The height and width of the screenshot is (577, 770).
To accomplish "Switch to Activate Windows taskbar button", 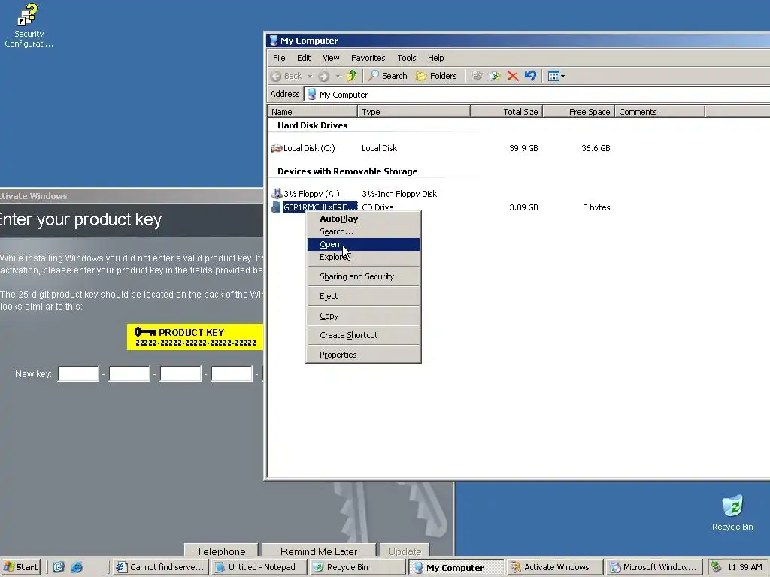I will click(556, 567).
